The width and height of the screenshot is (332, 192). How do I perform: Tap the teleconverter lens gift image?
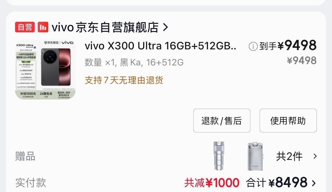(219, 156)
